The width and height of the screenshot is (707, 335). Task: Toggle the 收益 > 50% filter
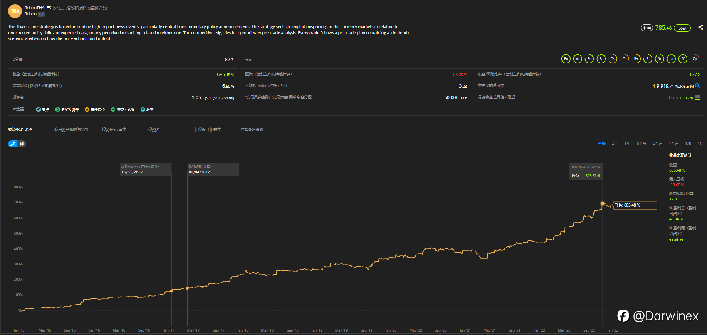tap(123, 110)
